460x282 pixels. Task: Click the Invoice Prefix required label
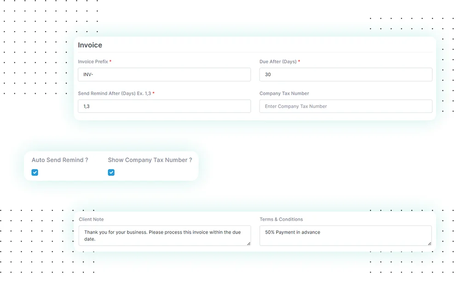(x=94, y=61)
